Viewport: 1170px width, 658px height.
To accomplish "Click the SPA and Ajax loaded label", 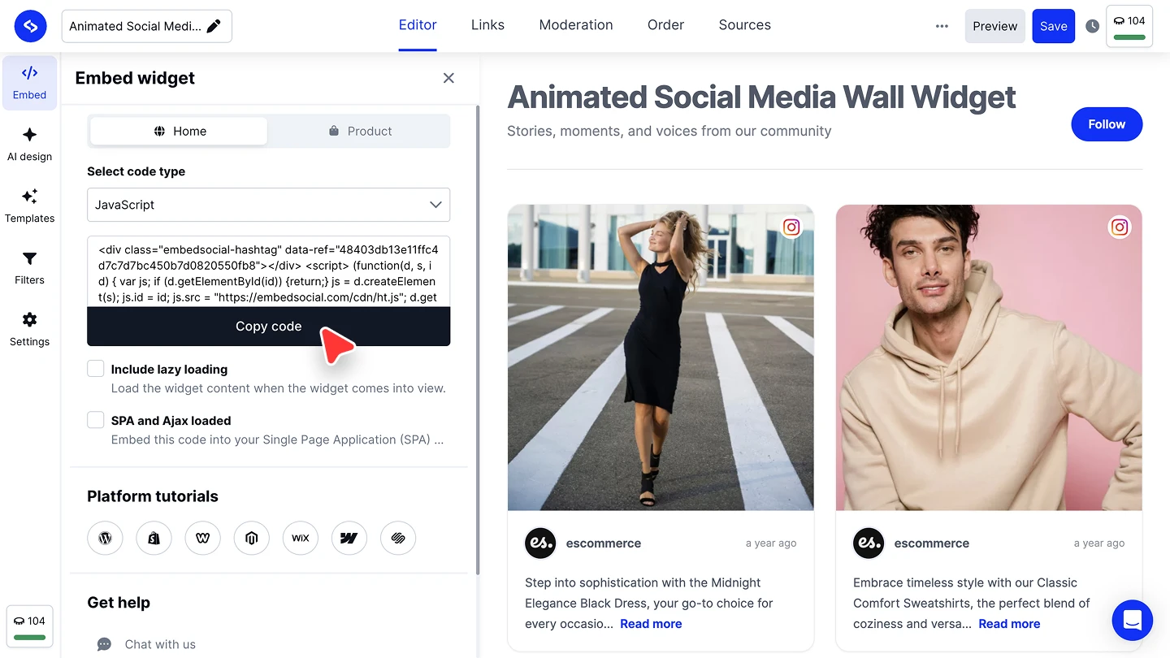I will click(x=171, y=420).
